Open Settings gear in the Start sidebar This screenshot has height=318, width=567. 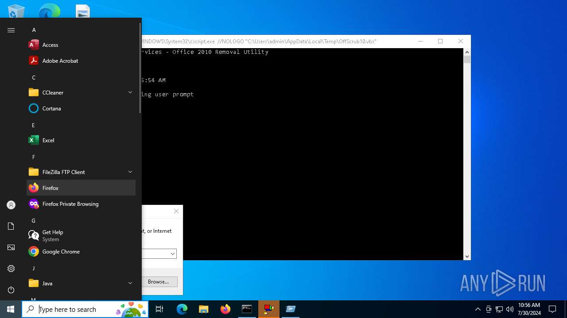11,269
